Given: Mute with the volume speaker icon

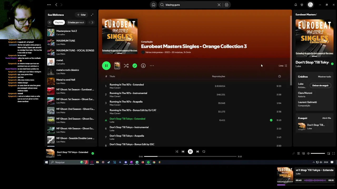Looking at the screenshot, I should (308, 153).
